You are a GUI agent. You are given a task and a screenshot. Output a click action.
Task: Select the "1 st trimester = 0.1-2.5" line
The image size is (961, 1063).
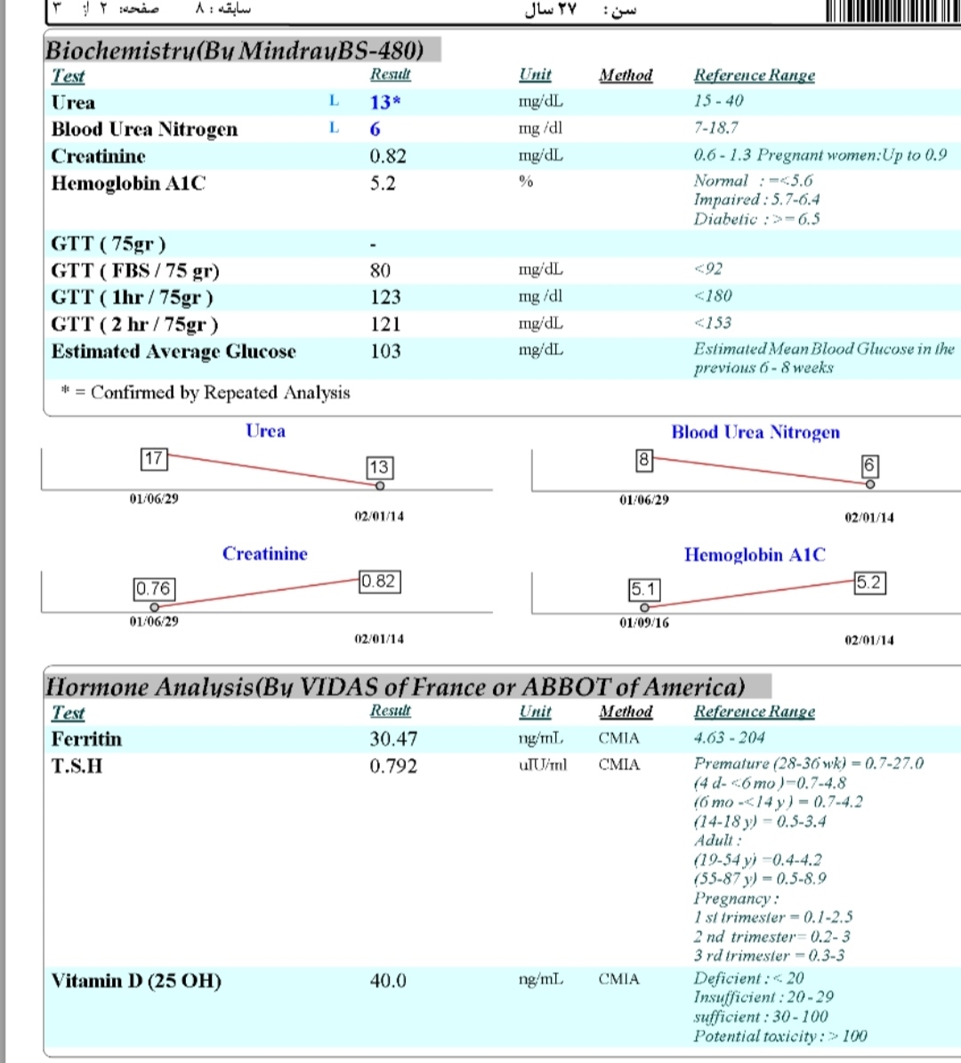tap(773, 916)
